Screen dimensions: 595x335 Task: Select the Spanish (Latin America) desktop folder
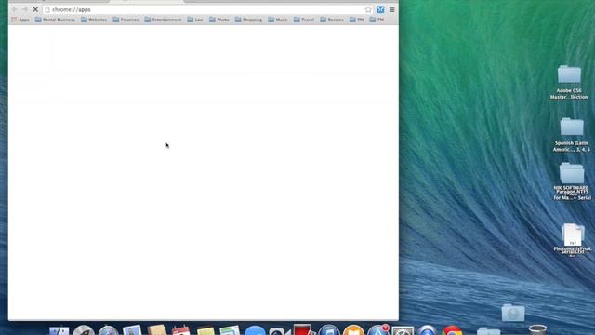click(x=572, y=134)
